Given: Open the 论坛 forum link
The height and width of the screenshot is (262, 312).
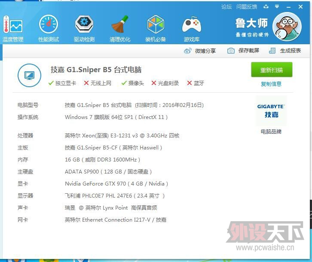Looking at the screenshot, I should 226,7.
